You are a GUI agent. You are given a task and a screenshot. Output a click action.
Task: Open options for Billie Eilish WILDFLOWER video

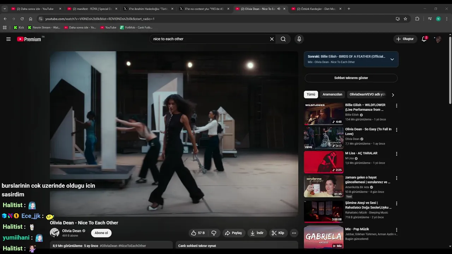click(397, 105)
